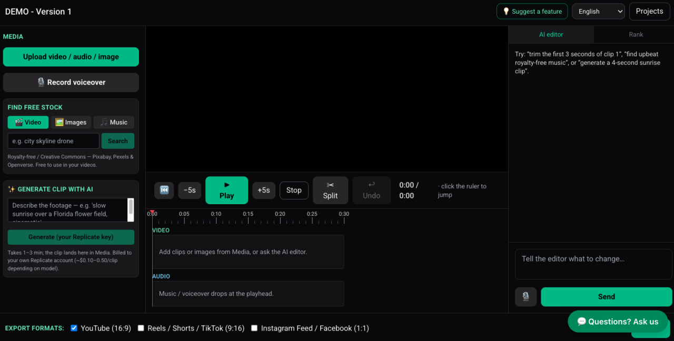Click the empty VIDEO track area

[x=248, y=252]
